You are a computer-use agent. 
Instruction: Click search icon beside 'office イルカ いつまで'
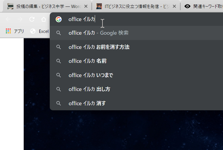click(x=59, y=75)
